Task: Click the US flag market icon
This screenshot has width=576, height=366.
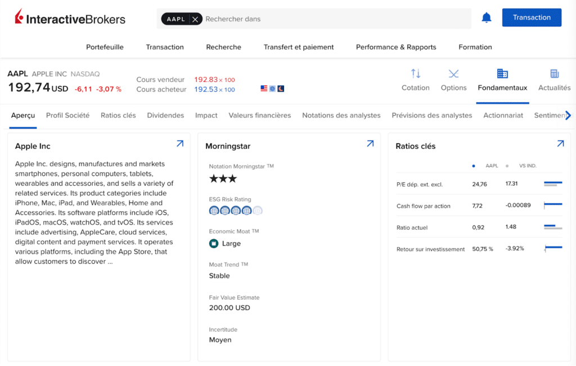Action: (264, 88)
